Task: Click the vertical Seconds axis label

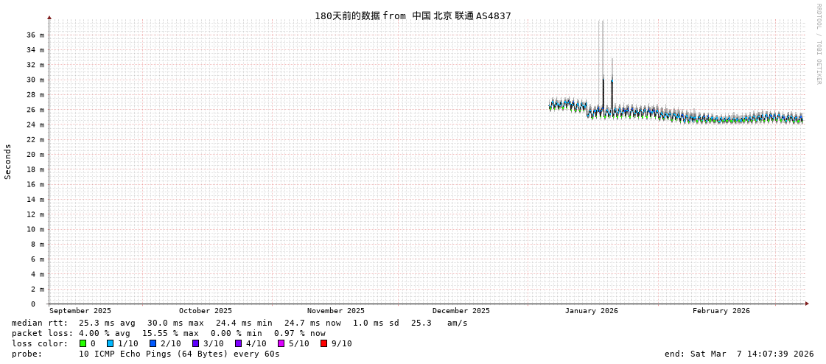Action: tap(8, 161)
